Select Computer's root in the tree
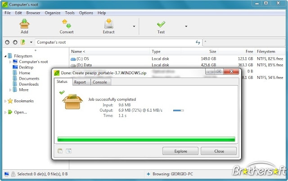The height and width of the screenshot is (181, 288). (33, 62)
